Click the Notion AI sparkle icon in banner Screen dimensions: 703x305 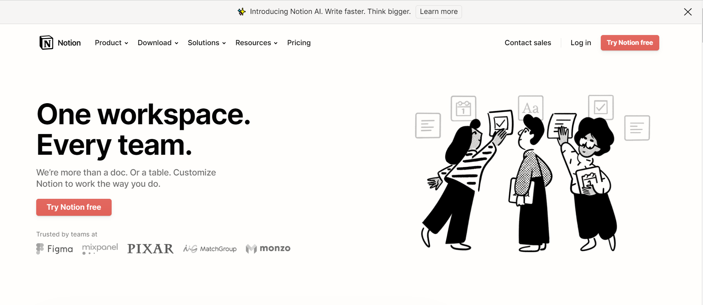[x=242, y=12]
